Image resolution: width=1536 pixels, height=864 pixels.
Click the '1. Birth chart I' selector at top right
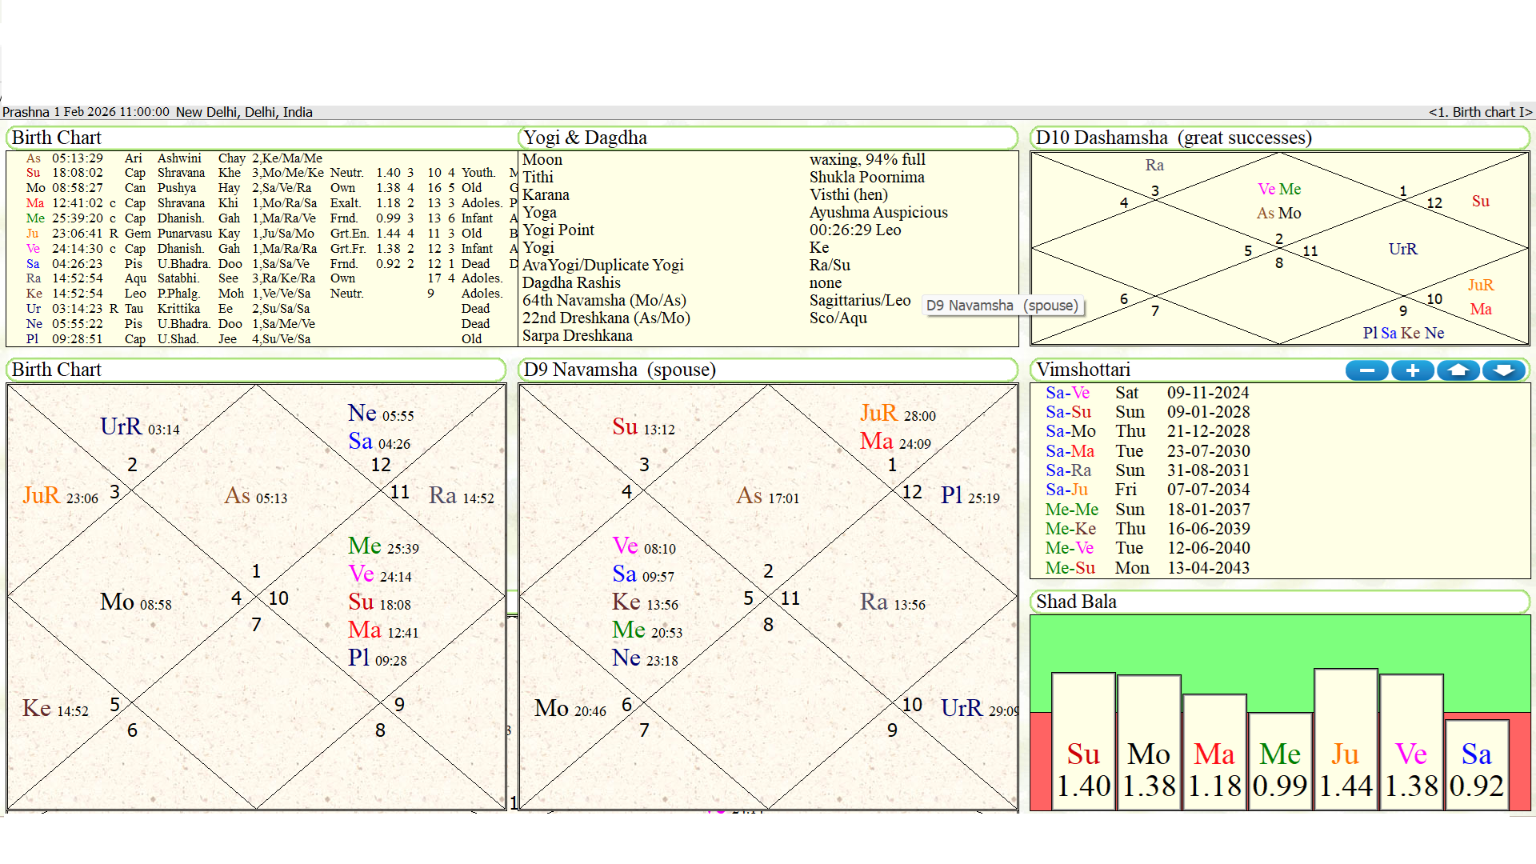[1479, 112]
